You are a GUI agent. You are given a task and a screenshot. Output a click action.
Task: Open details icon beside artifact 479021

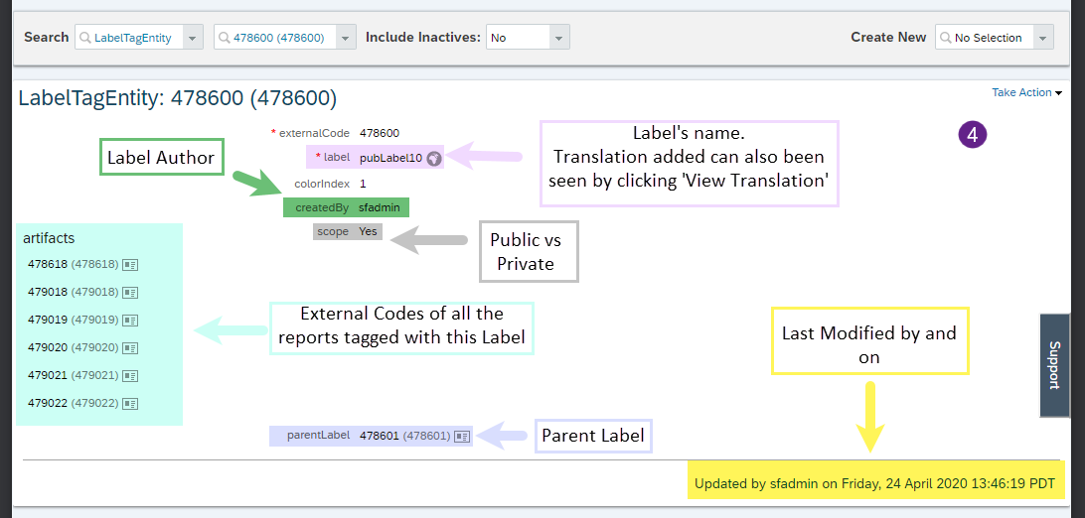coord(131,375)
